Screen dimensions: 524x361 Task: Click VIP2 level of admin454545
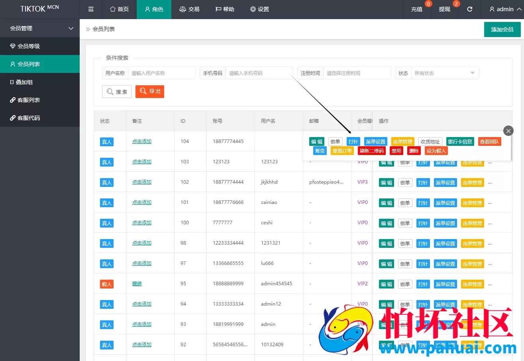363,284
